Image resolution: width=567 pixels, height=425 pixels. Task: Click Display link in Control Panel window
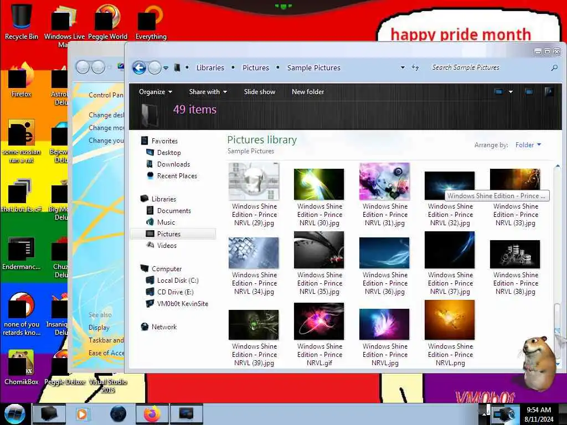(x=99, y=328)
